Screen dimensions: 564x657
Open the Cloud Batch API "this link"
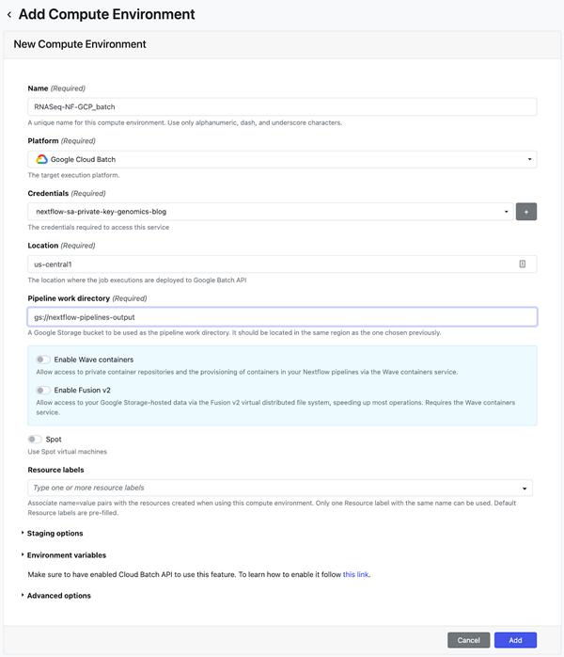click(x=355, y=573)
